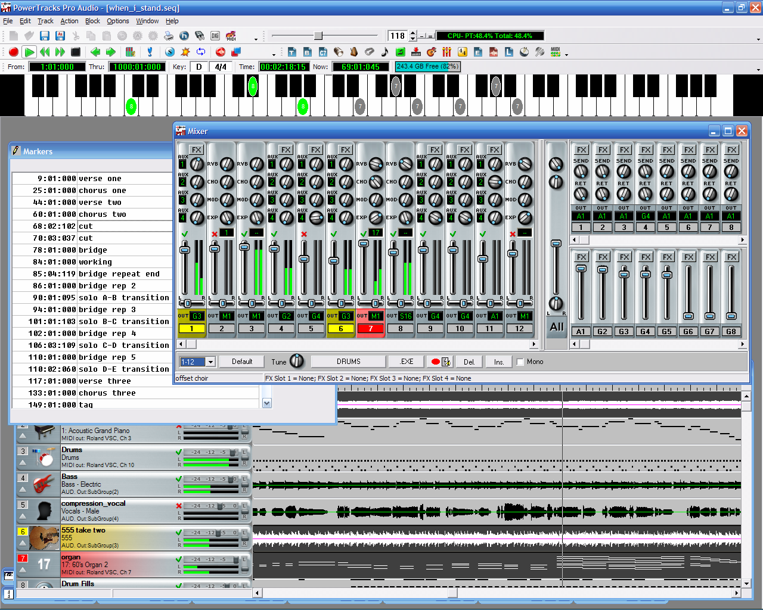Expand view toolbar overflow arrow after MIDI monitor

click(x=567, y=54)
